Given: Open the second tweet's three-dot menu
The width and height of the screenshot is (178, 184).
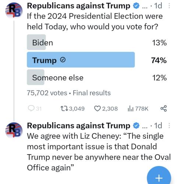Looking at the screenshot, I should (x=169, y=125).
